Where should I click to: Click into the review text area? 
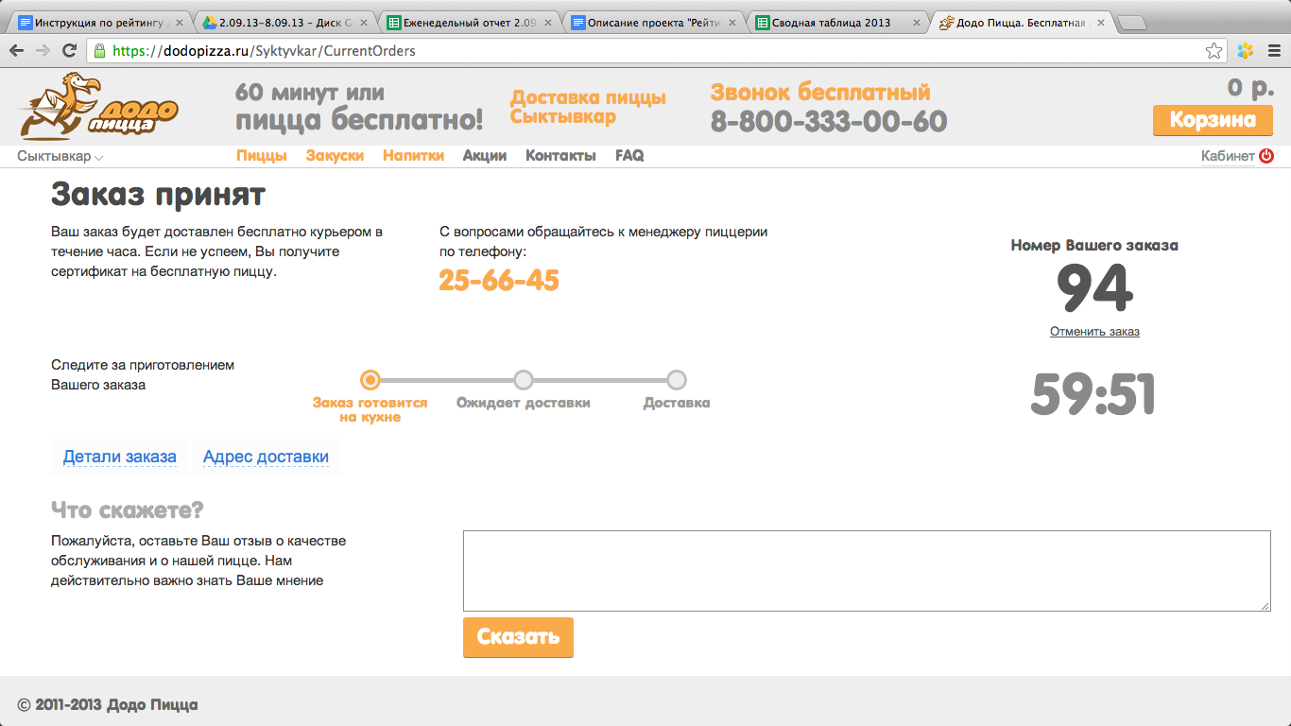click(x=866, y=570)
